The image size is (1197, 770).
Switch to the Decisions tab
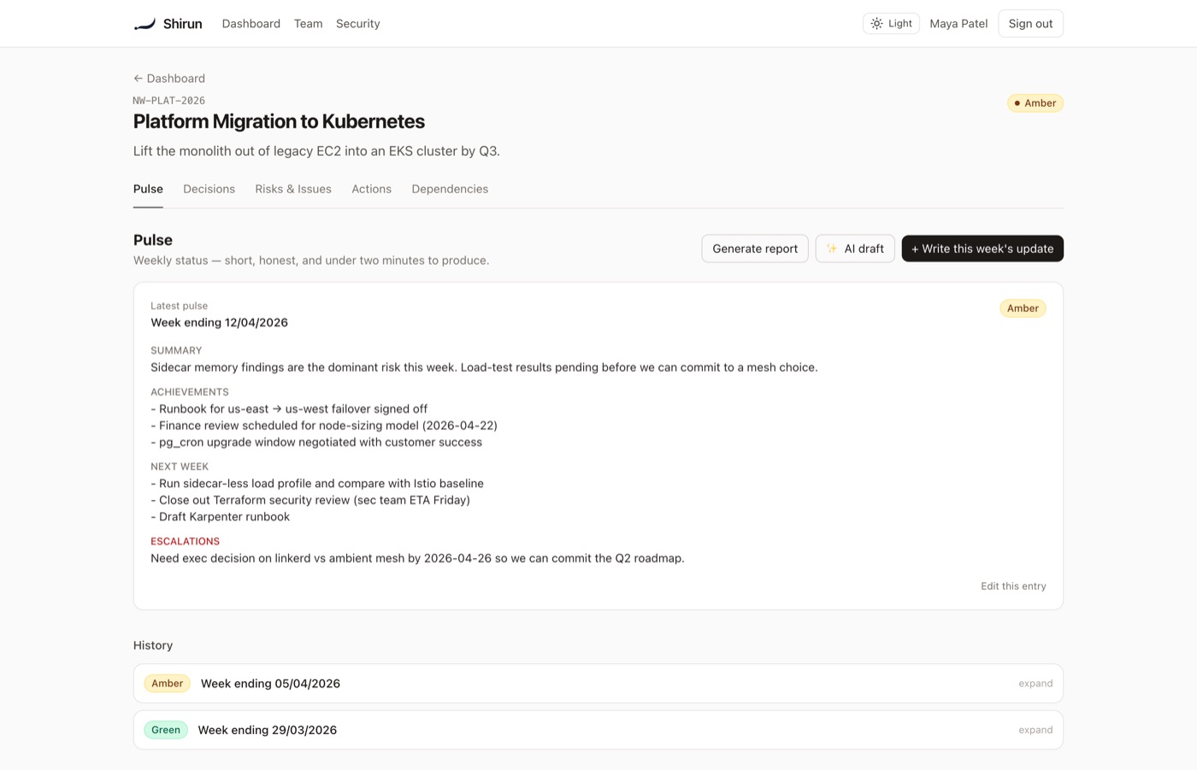coord(209,189)
